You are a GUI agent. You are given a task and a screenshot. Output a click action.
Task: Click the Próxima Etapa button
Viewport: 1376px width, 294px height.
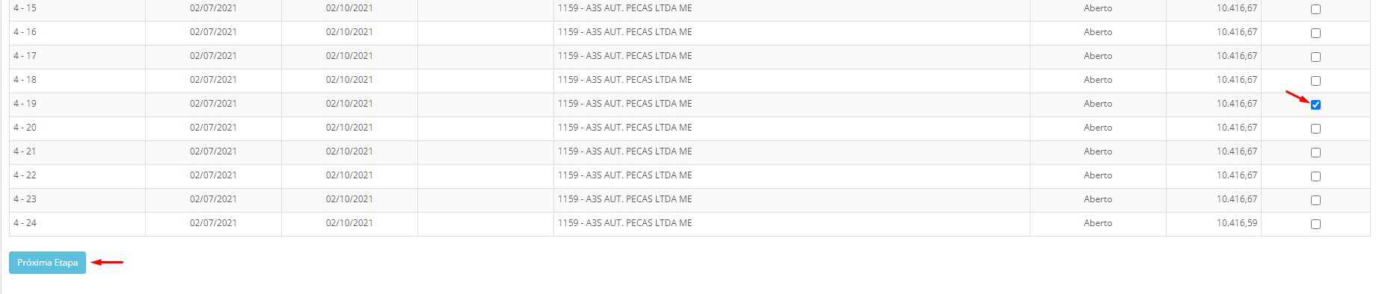pos(47,263)
